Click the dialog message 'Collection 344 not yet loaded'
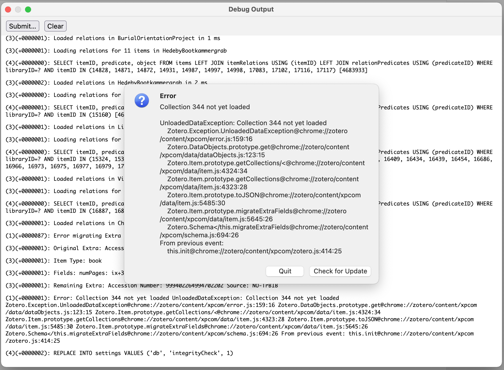 coord(205,107)
